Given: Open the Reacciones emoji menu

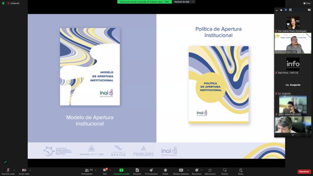Looking at the screenshot, I should (x=197, y=171).
